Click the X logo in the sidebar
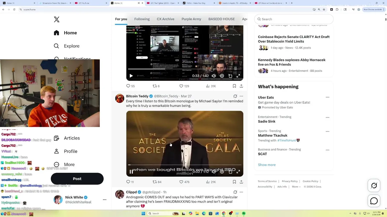The image size is (387, 217). tap(57, 20)
